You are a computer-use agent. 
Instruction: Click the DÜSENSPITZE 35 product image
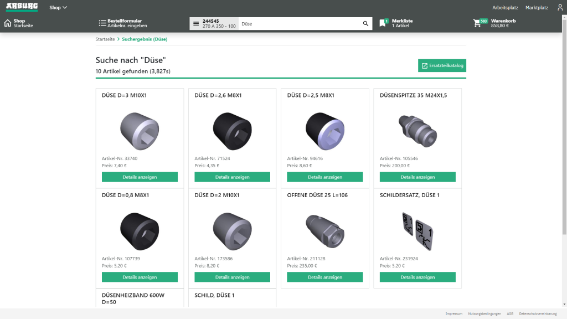click(x=417, y=131)
